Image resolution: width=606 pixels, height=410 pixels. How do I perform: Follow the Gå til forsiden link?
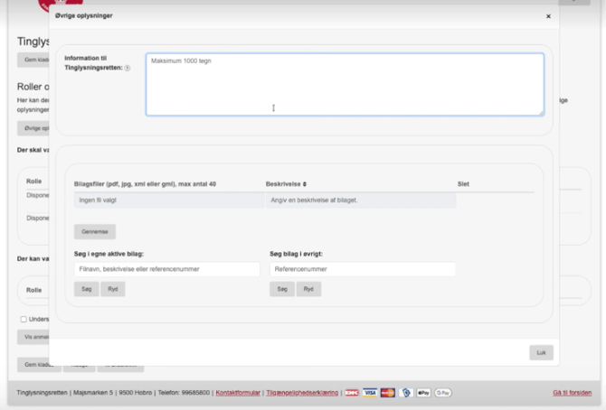pyautogui.click(x=572, y=393)
